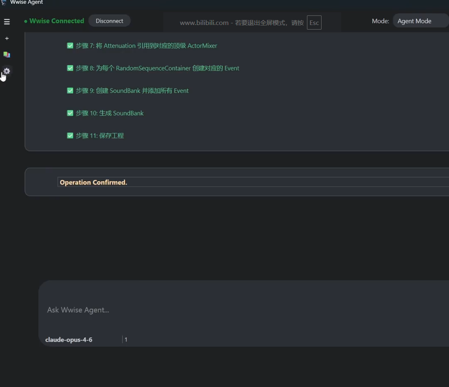Image resolution: width=449 pixels, height=387 pixels.
Task: Click the number field beside the model name
Action: 126,340
